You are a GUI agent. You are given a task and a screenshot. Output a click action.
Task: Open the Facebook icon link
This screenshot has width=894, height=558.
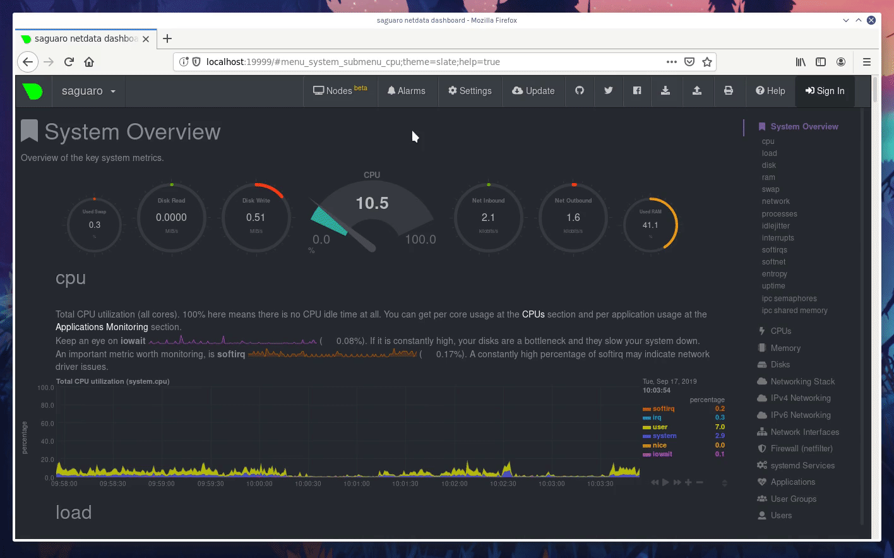tap(637, 90)
